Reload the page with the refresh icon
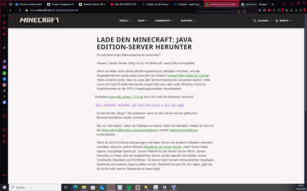The width and height of the screenshot is (307, 191). (20, 10)
